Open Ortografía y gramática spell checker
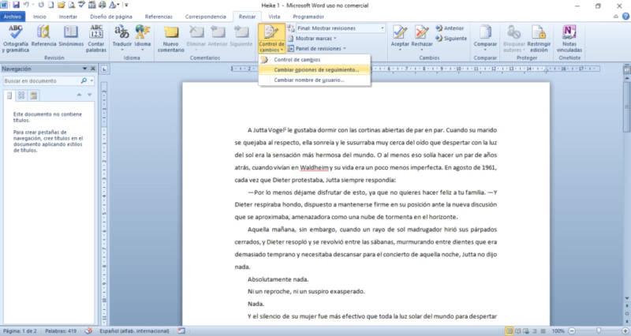 coord(16,39)
